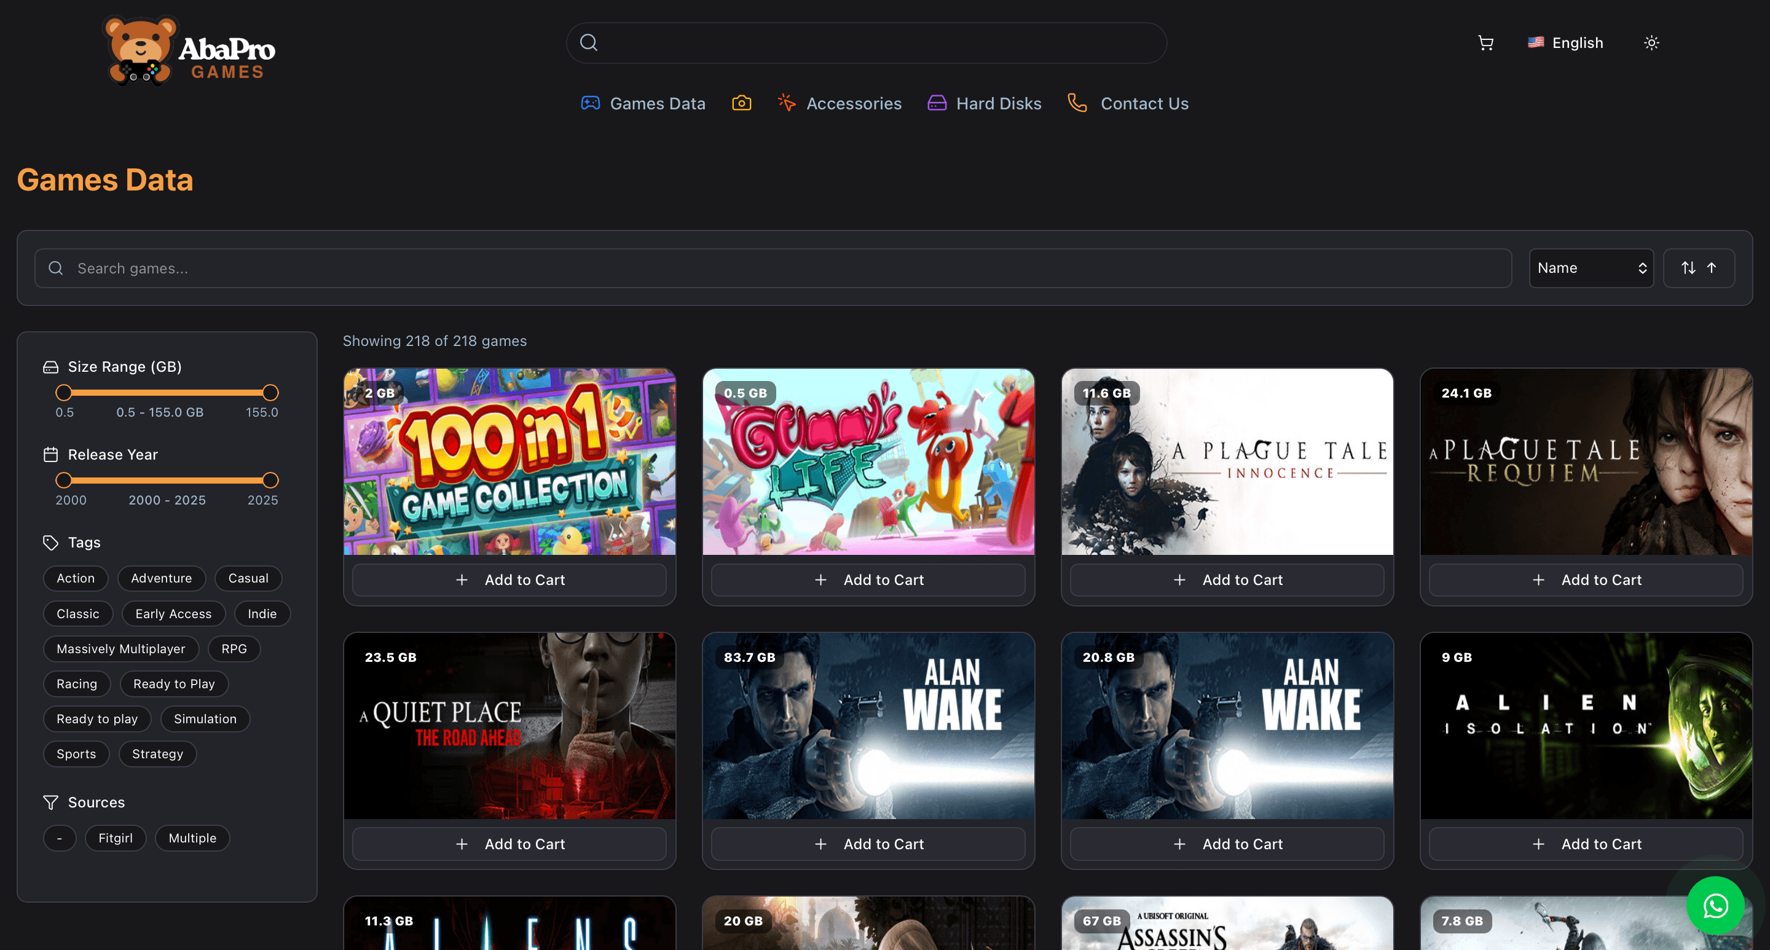Open the English language selector
The width and height of the screenshot is (1770, 950).
[1566, 43]
